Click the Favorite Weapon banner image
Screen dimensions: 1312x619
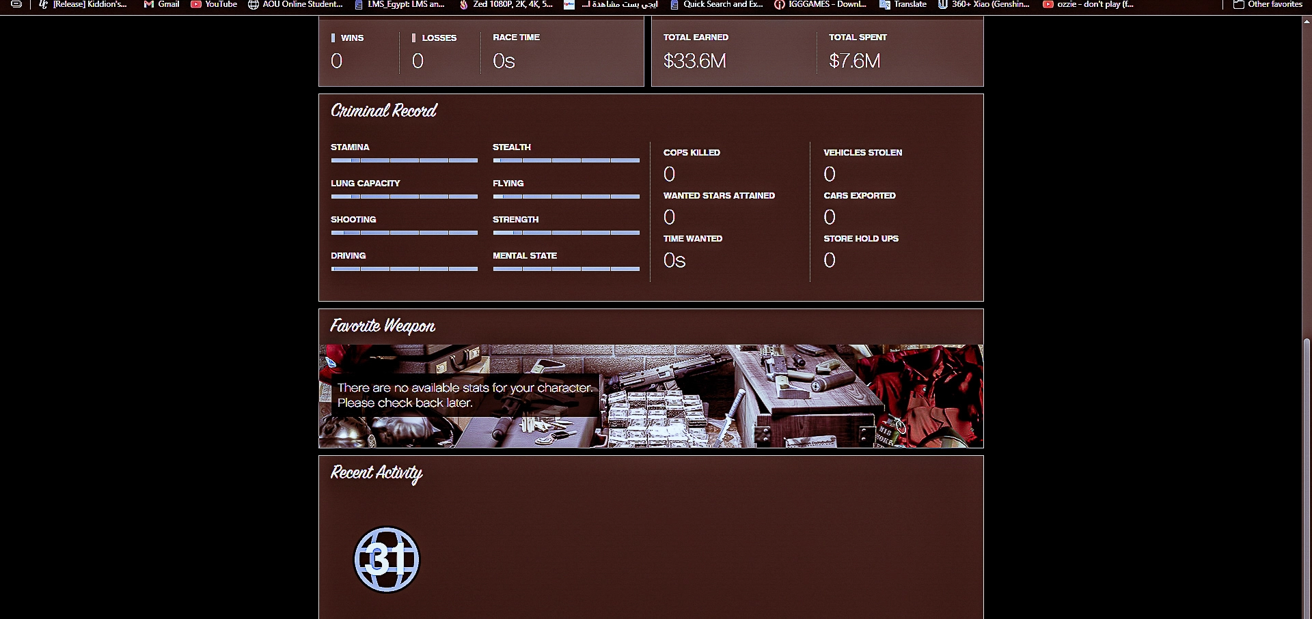pos(651,396)
